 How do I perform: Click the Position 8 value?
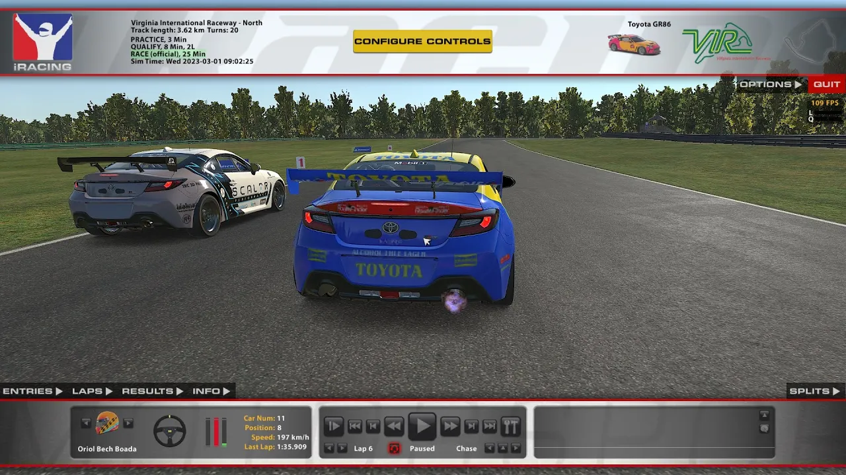click(x=280, y=427)
